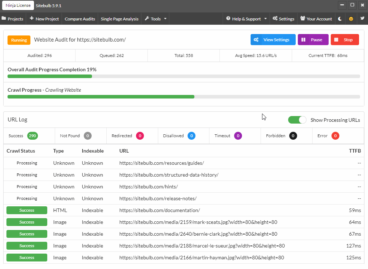
Task: Click the URL column header
Action: click(x=124, y=151)
